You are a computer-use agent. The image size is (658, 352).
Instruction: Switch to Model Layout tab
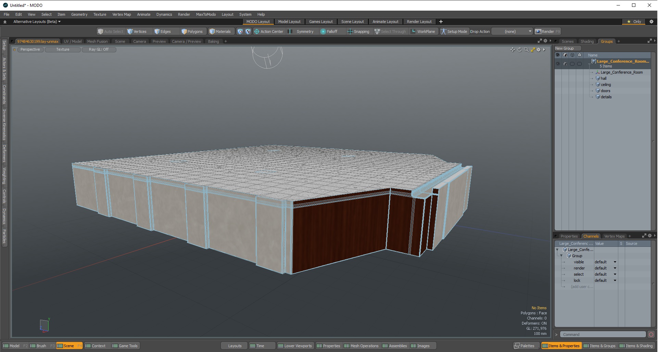click(x=289, y=22)
